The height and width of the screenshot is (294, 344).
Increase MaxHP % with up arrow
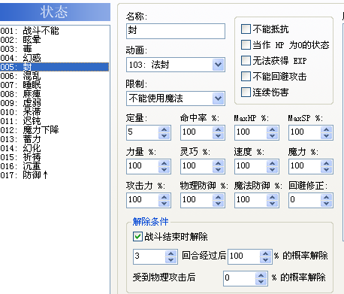click(273, 129)
